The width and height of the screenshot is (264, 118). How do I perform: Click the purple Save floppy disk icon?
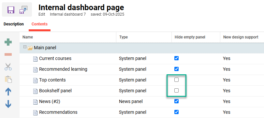pyautogui.click(x=11, y=10)
